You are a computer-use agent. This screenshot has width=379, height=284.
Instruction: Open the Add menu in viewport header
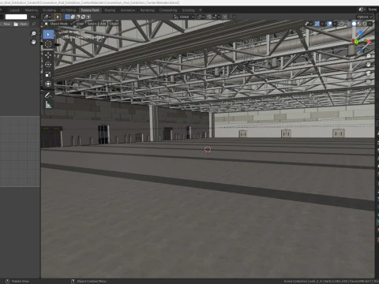[103, 24]
